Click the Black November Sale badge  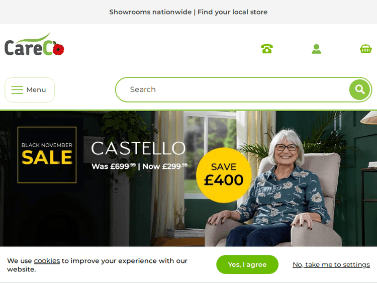[47, 155]
